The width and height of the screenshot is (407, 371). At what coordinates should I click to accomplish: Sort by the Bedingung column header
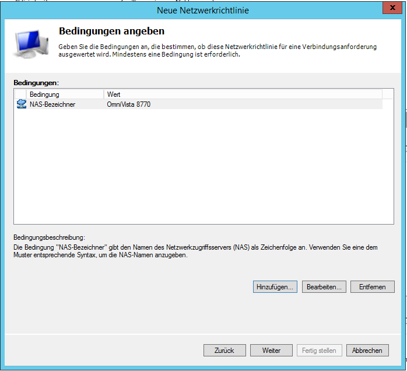click(65, 94)
